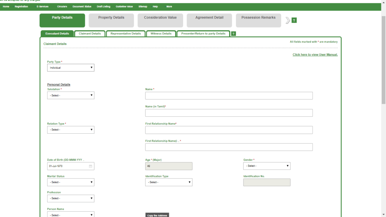Viewport: 386px width, 217px height.
Task: Click the Personal Details heading
Action: [58, 85]
